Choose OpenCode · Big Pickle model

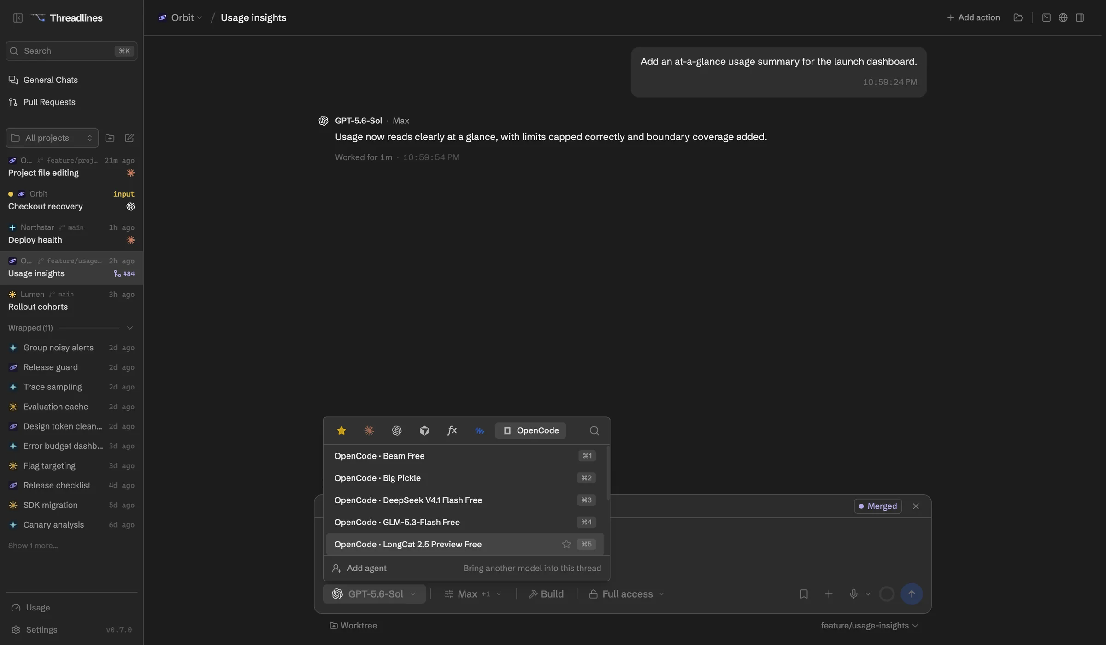pos(465,478)
